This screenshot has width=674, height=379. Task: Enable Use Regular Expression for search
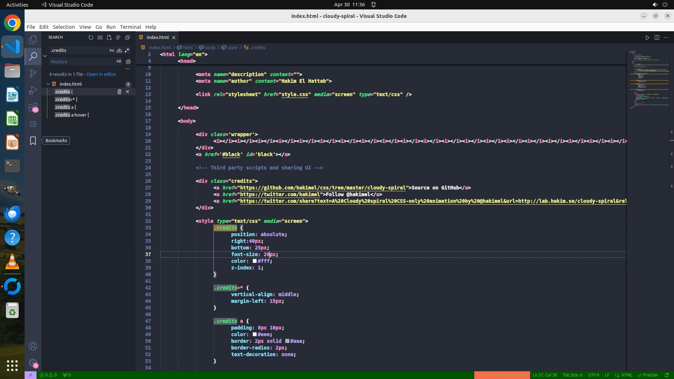point(127,51)
